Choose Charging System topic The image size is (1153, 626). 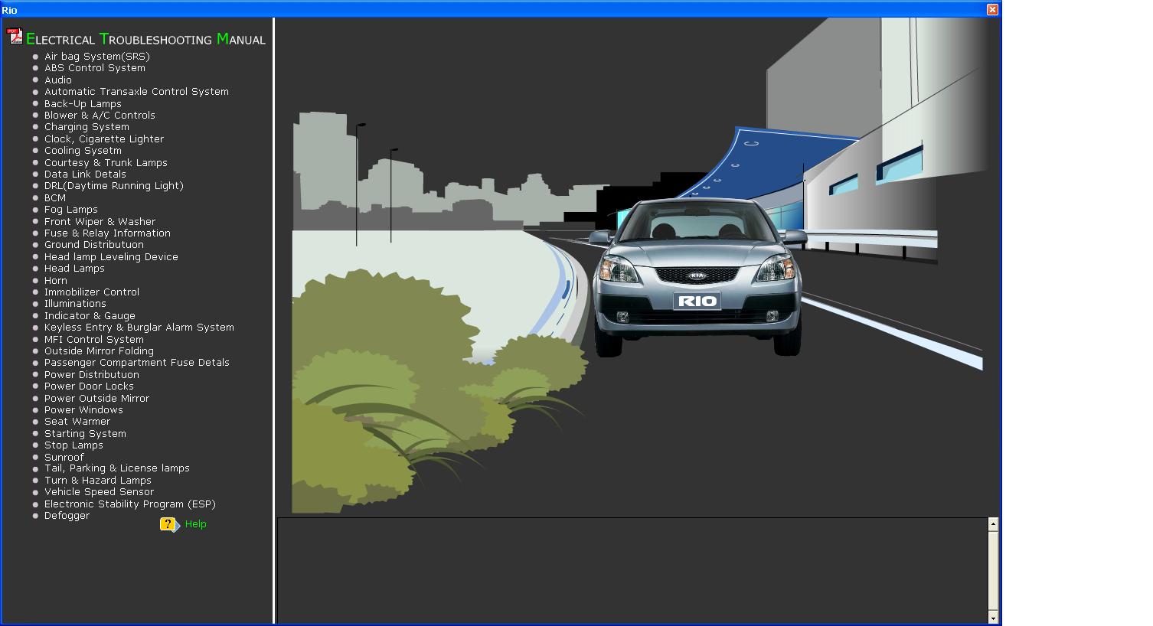87,127
